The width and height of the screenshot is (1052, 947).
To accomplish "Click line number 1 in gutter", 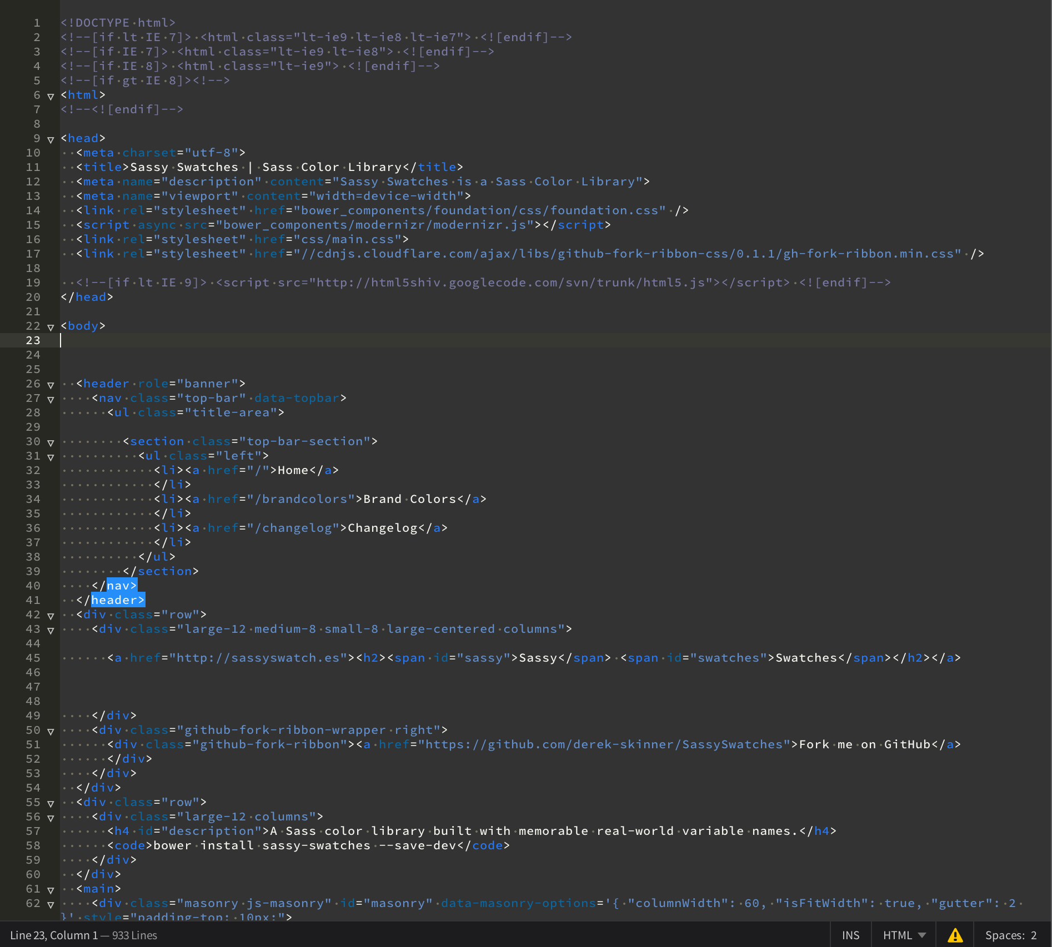I will 37,23.
